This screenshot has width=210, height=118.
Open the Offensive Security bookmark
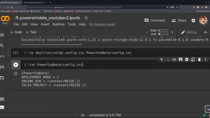click(83, 11)
